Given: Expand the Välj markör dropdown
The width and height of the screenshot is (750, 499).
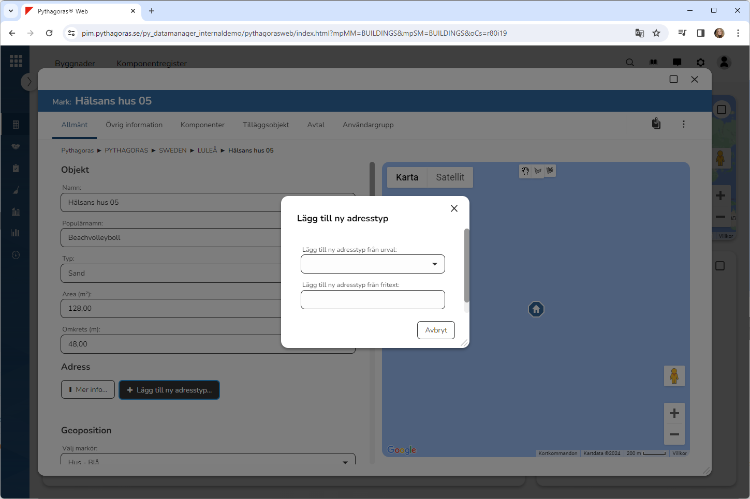Looking at the screenshot, I should tap(208, 460).
